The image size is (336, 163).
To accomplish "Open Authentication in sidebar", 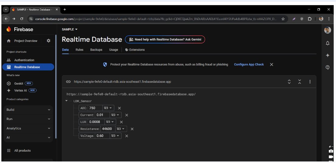I will tap(24, 60).
